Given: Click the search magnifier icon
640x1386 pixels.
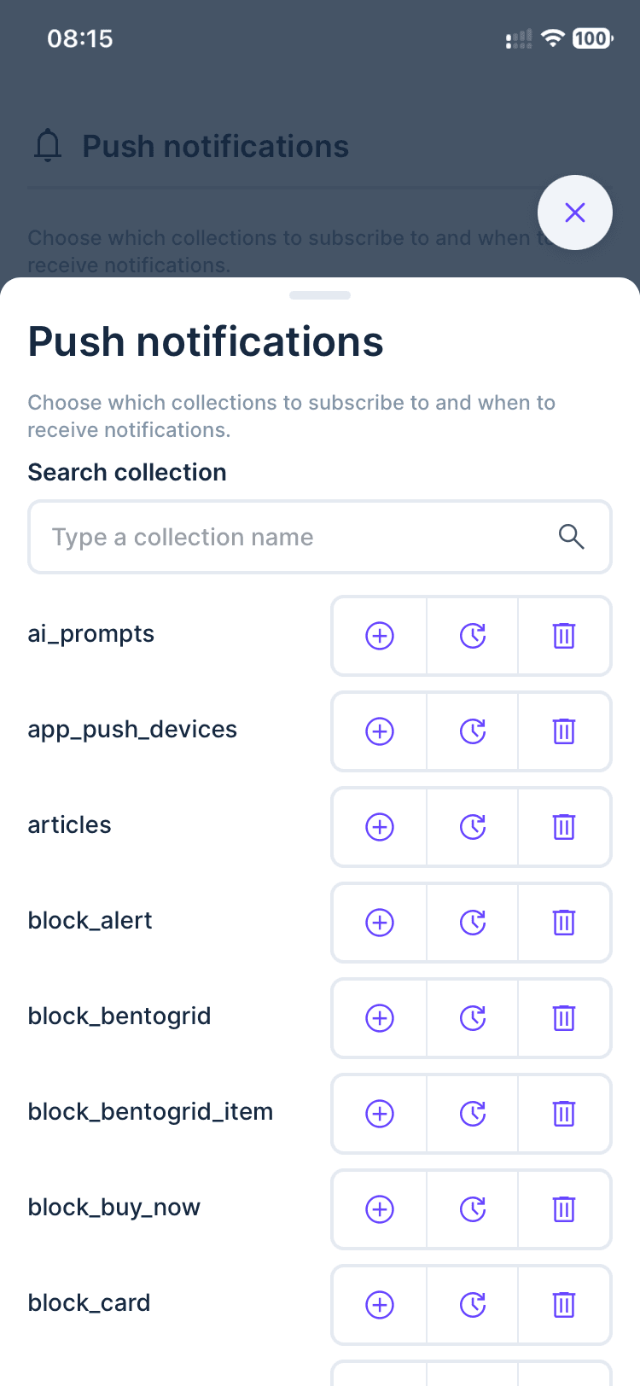Looking at the screenshot, I should pyautogui.click(x=572, y=537).
